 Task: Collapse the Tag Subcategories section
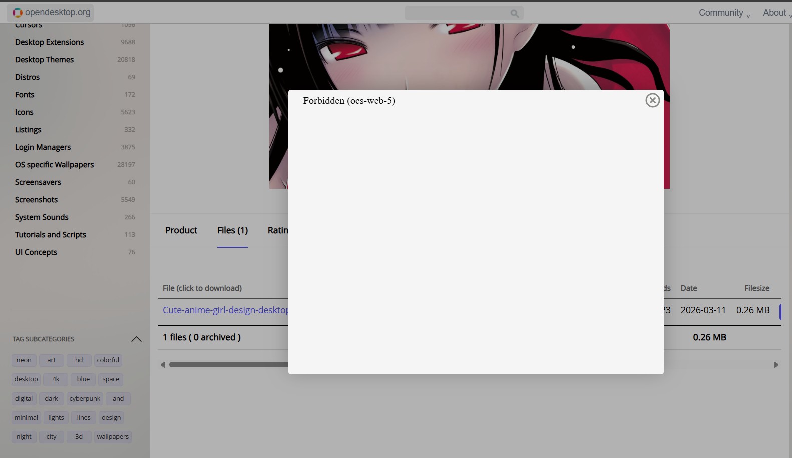coord(136,339)
